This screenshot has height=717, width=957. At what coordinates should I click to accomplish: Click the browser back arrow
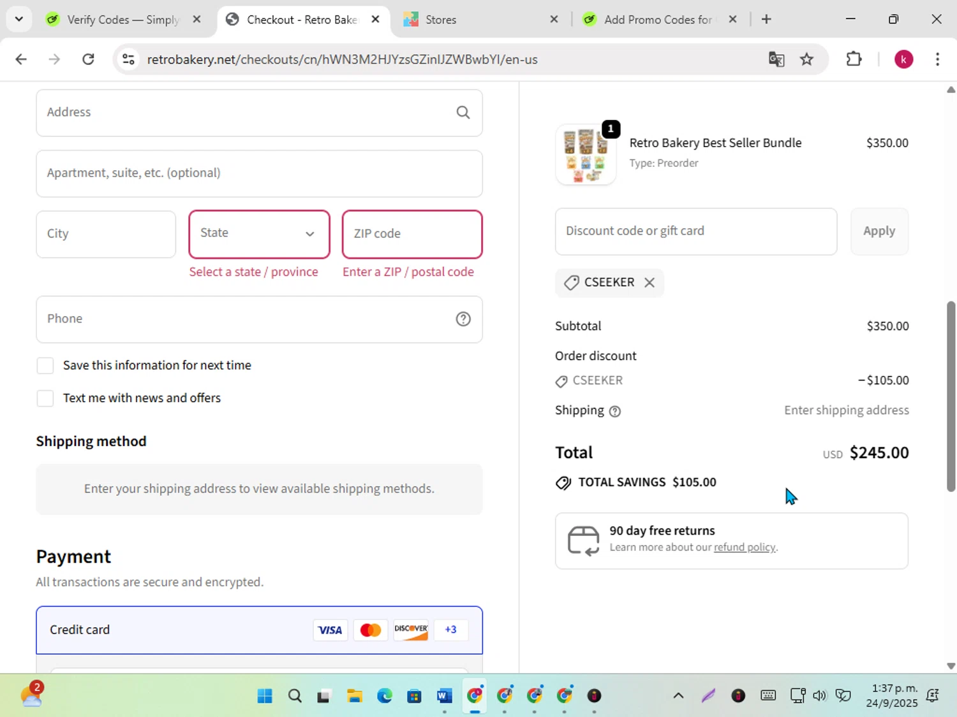[x=21, y=59]
